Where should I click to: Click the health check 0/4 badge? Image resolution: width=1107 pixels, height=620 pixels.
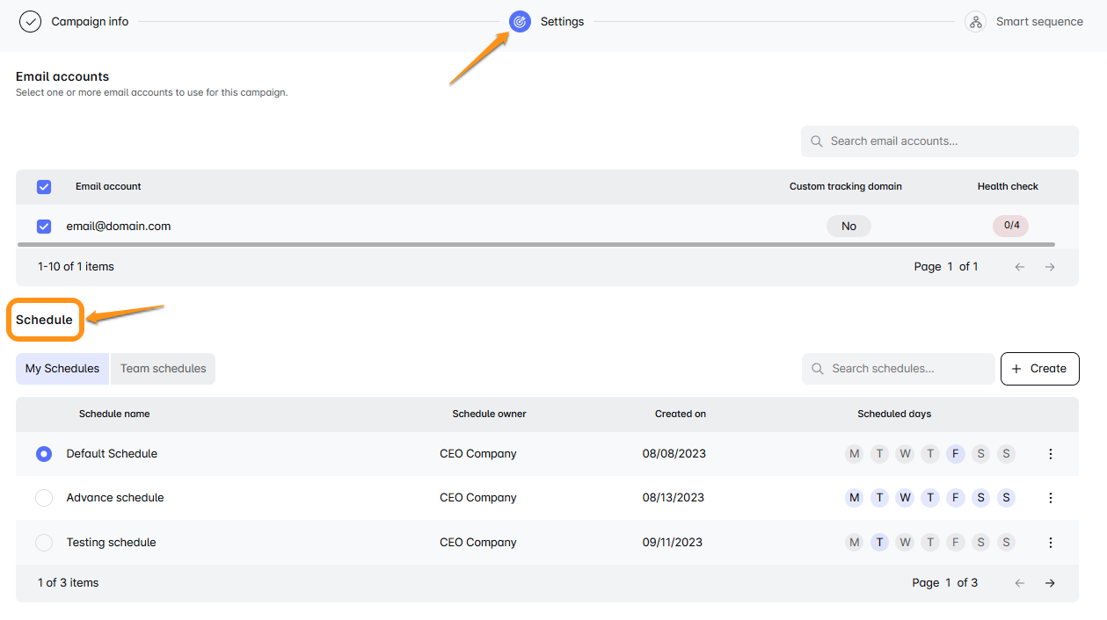(x=1011, y=226)
